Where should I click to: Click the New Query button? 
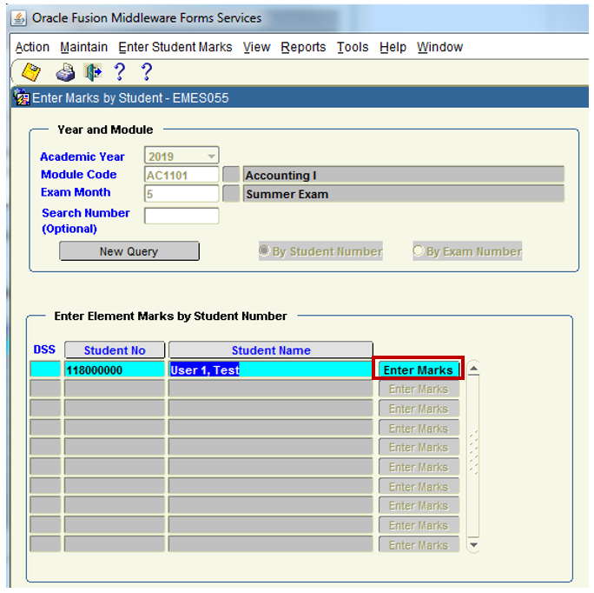(129, 251)
